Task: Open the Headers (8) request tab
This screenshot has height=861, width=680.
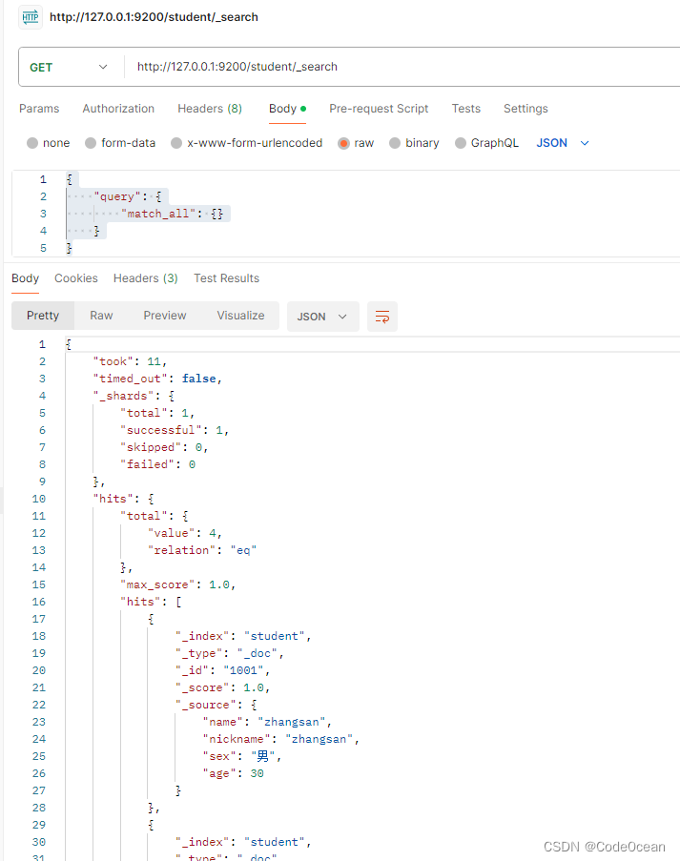Action: click(210, 109)
